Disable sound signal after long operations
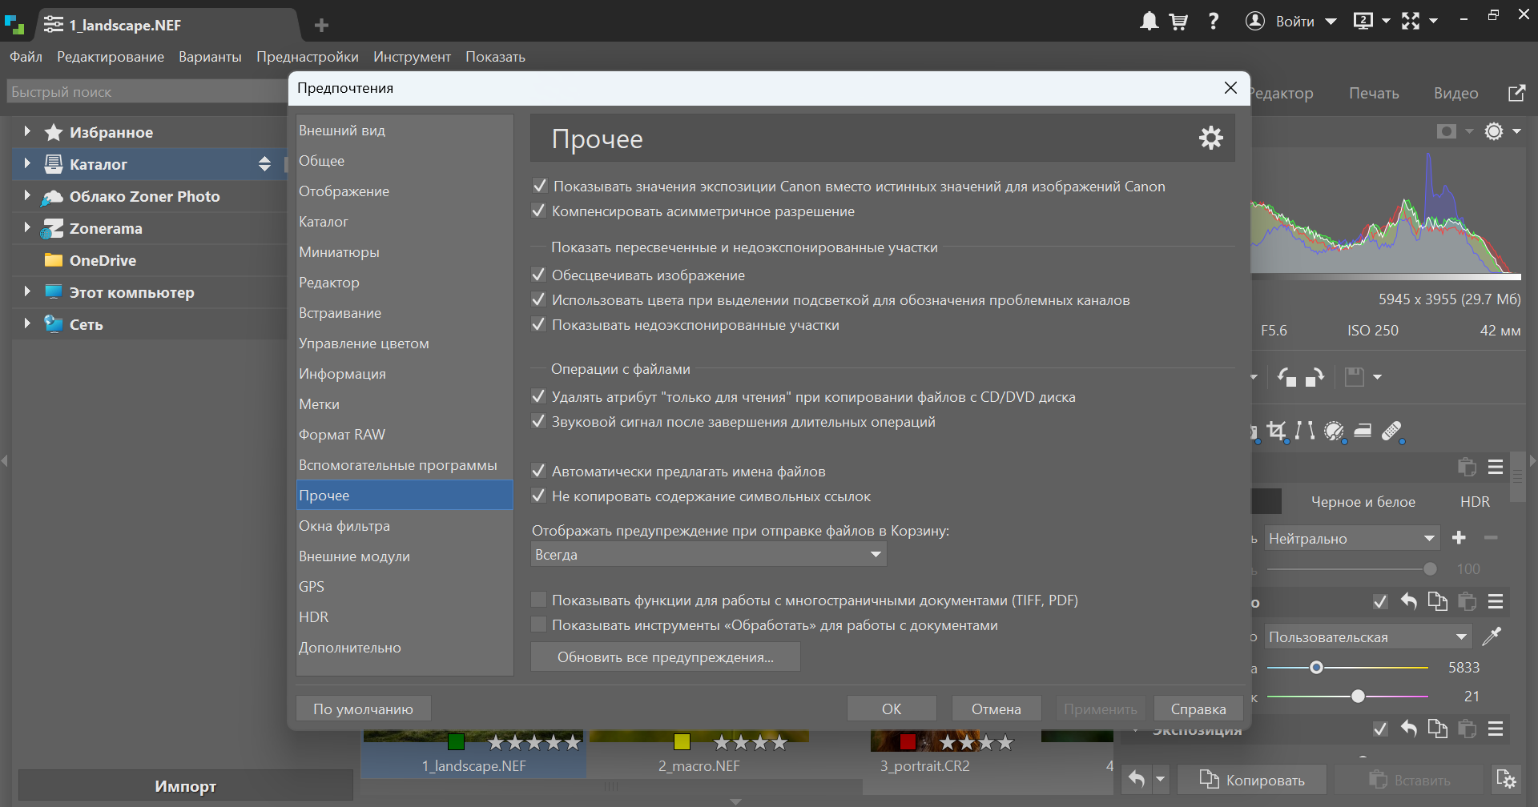Image resolution: width=1538 pixels, height=807 pixels. [x=539, y=422]
